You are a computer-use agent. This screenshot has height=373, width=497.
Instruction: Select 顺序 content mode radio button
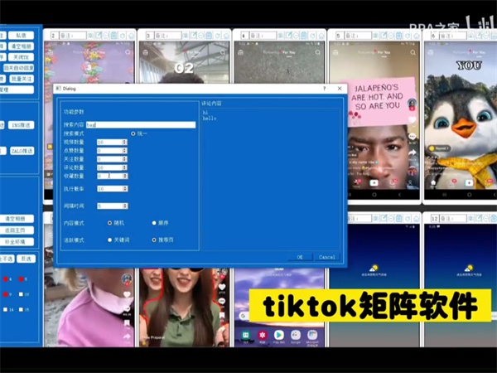[x=154, y=223]
